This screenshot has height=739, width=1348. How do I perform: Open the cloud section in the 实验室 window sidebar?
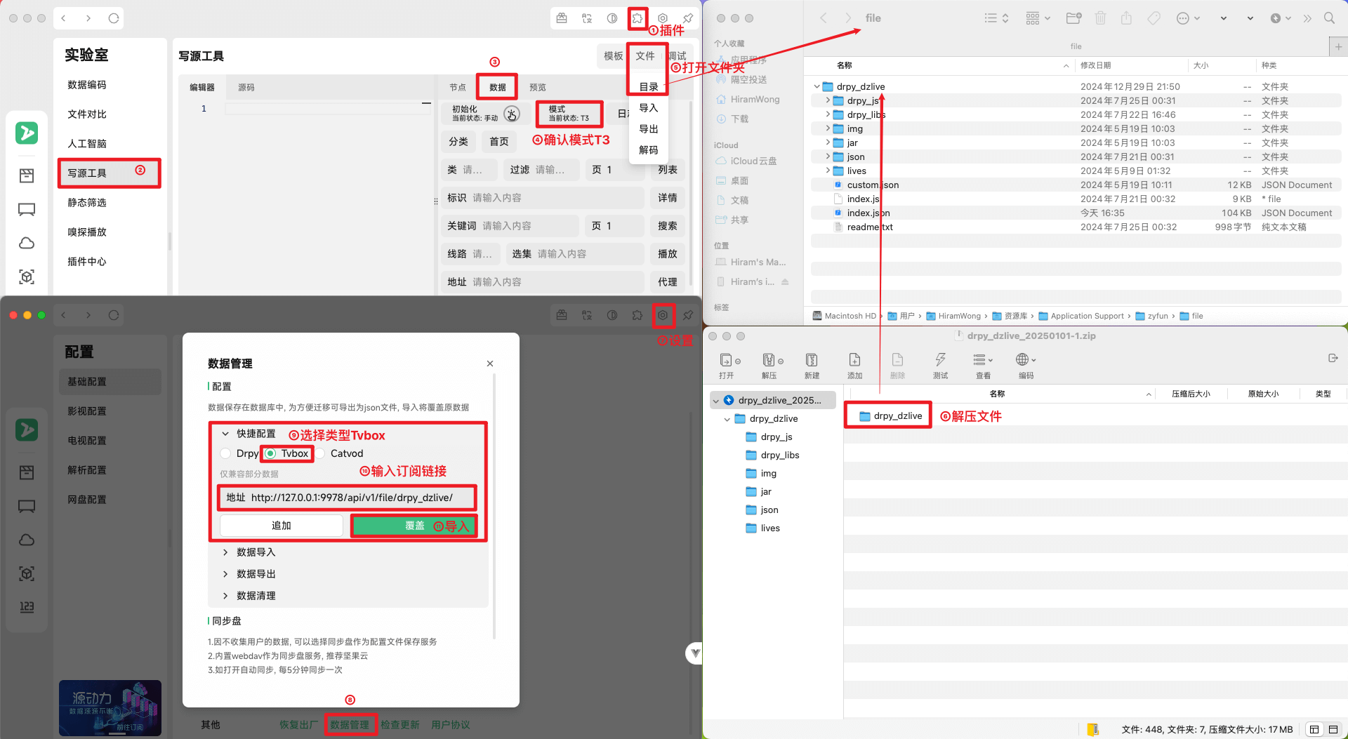27,243
